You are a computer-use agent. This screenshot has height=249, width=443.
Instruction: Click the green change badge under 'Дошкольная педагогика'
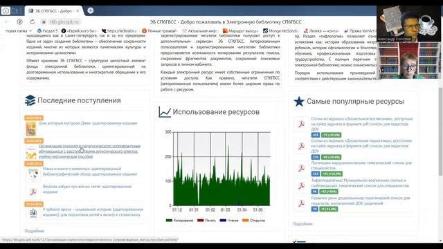pos(331,157)
